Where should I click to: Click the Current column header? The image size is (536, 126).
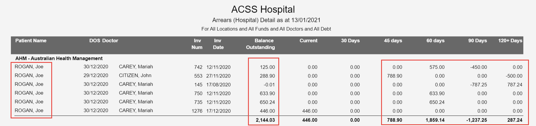pyautogui.click(x=308, y=41)
